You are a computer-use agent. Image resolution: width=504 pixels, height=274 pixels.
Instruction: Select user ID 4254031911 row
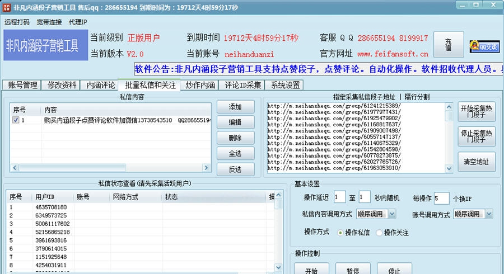141,266
